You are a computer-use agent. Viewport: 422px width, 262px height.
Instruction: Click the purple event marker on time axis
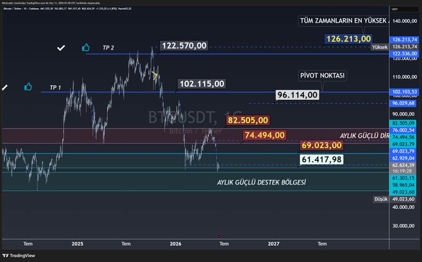coord(219,237)
